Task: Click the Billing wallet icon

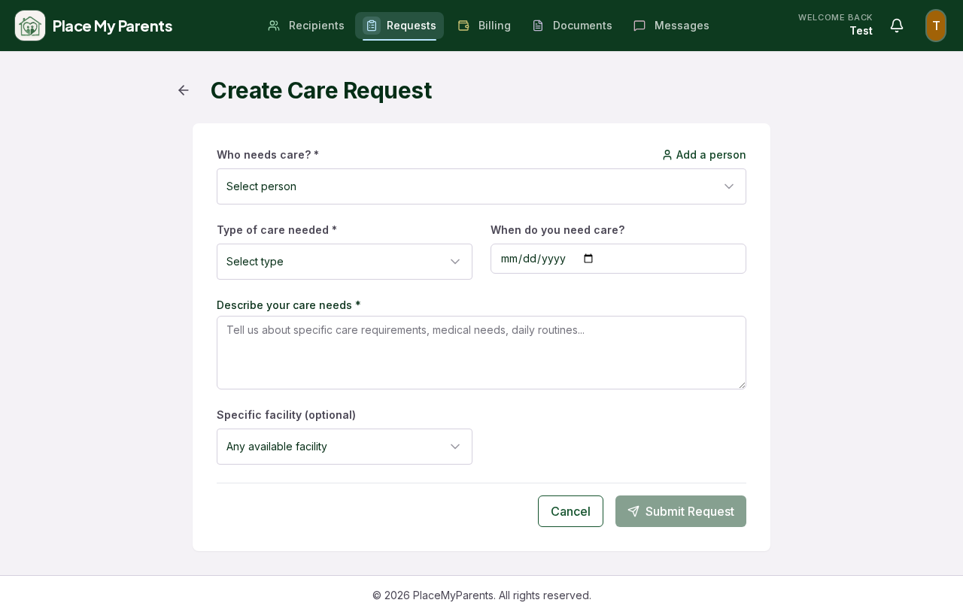Action: 463,26
